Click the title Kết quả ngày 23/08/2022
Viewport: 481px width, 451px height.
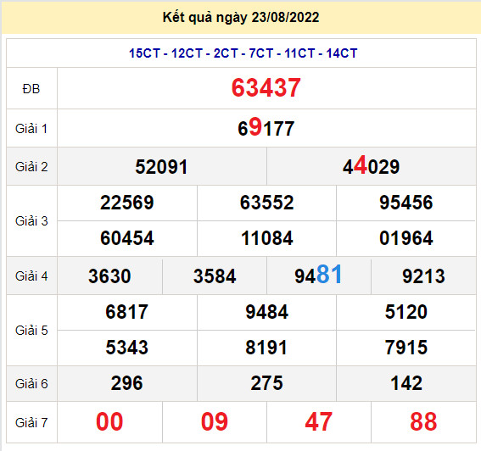coord(241,18)
